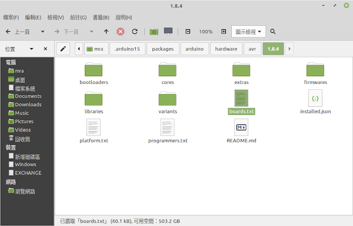Open the 書籤(B) menu
The image size is (353, 226).
(x=101, y=18)
